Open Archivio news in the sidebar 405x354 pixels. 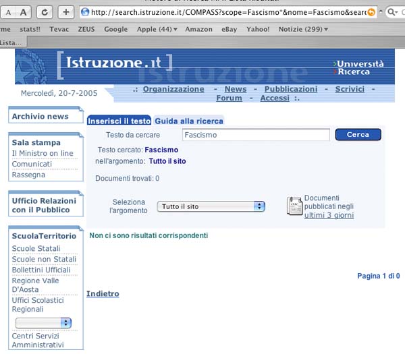point(40,117)
